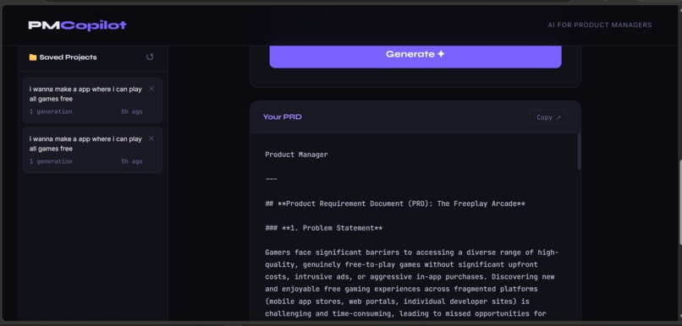Click the '5h ago' timestamp of second project
Image resolution: width=682 pixels, height=326 pixels.
(132, 161)
